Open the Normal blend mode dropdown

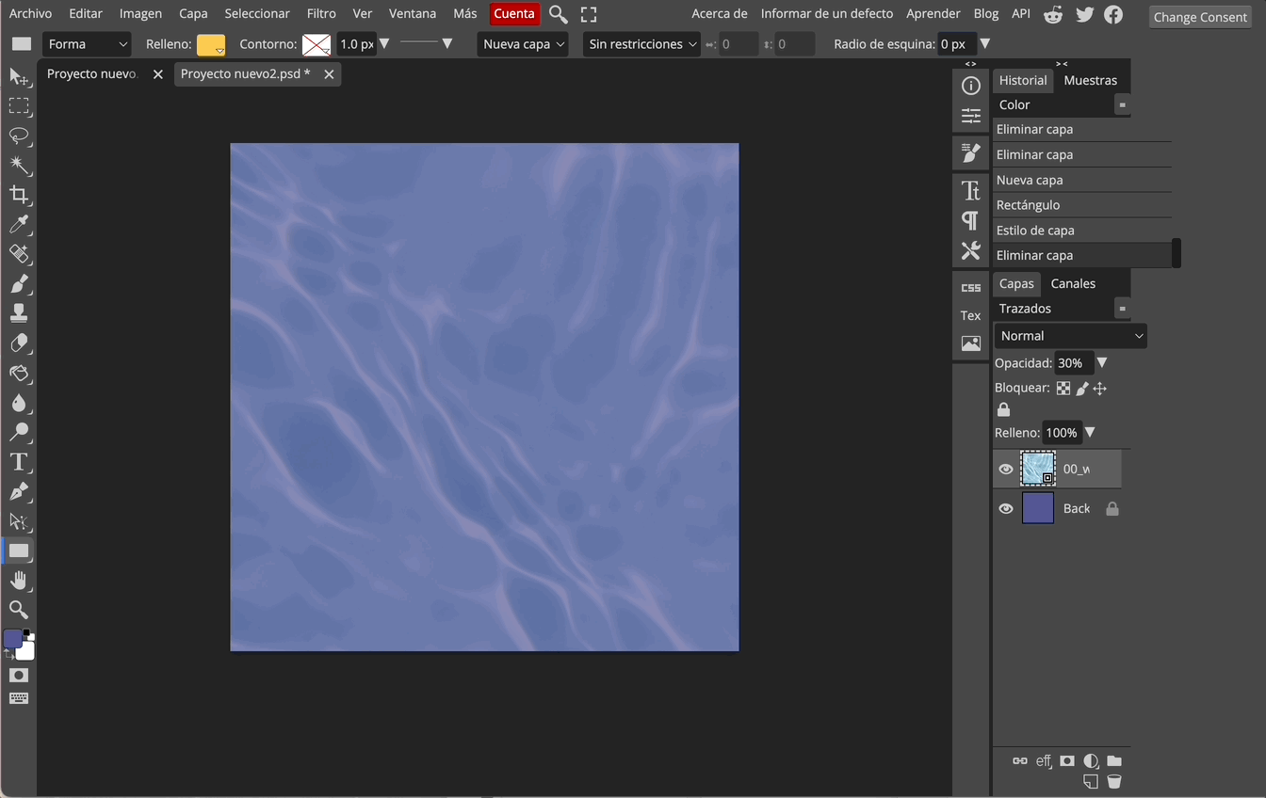(1071, 336)
